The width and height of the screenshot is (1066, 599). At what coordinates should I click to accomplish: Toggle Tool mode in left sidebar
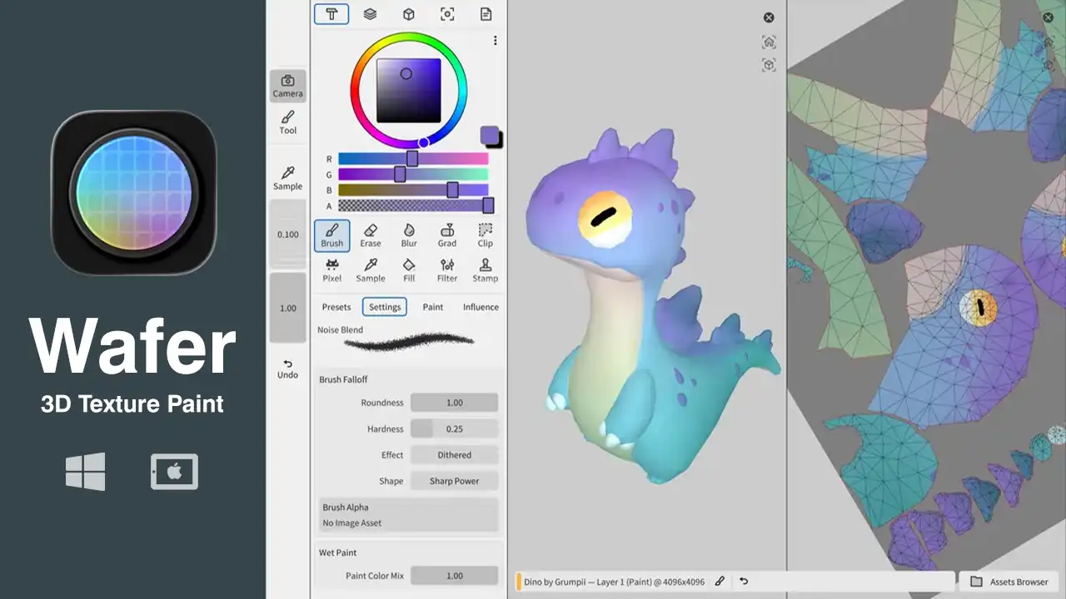pyautogui.click(x=287, y=122)
